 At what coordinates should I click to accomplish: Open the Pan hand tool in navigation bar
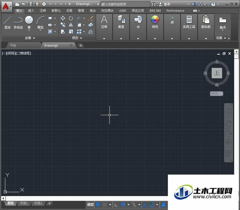[x=228, y=123]
